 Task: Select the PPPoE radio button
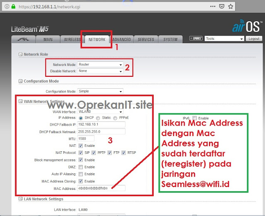coord(115,118)
